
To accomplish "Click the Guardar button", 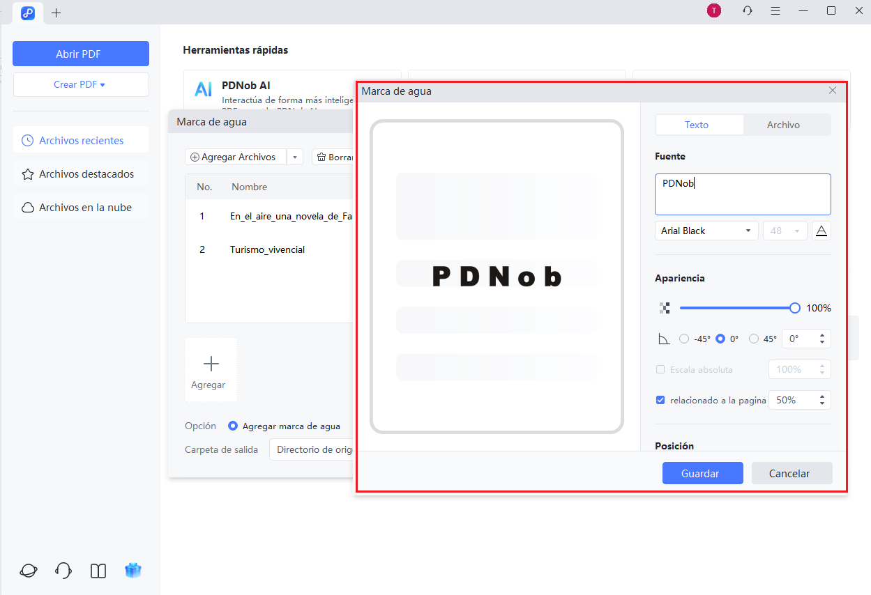I will pyautogui.click(x=702, y=473).
